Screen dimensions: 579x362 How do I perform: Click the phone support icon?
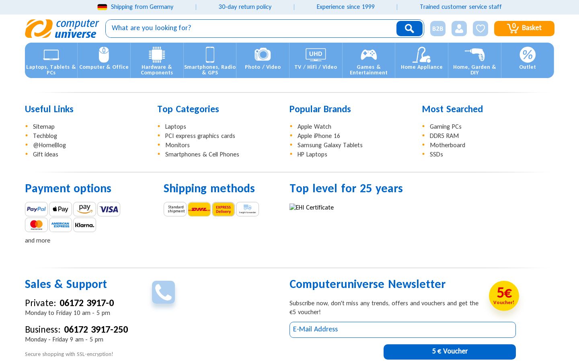[163, 292]
